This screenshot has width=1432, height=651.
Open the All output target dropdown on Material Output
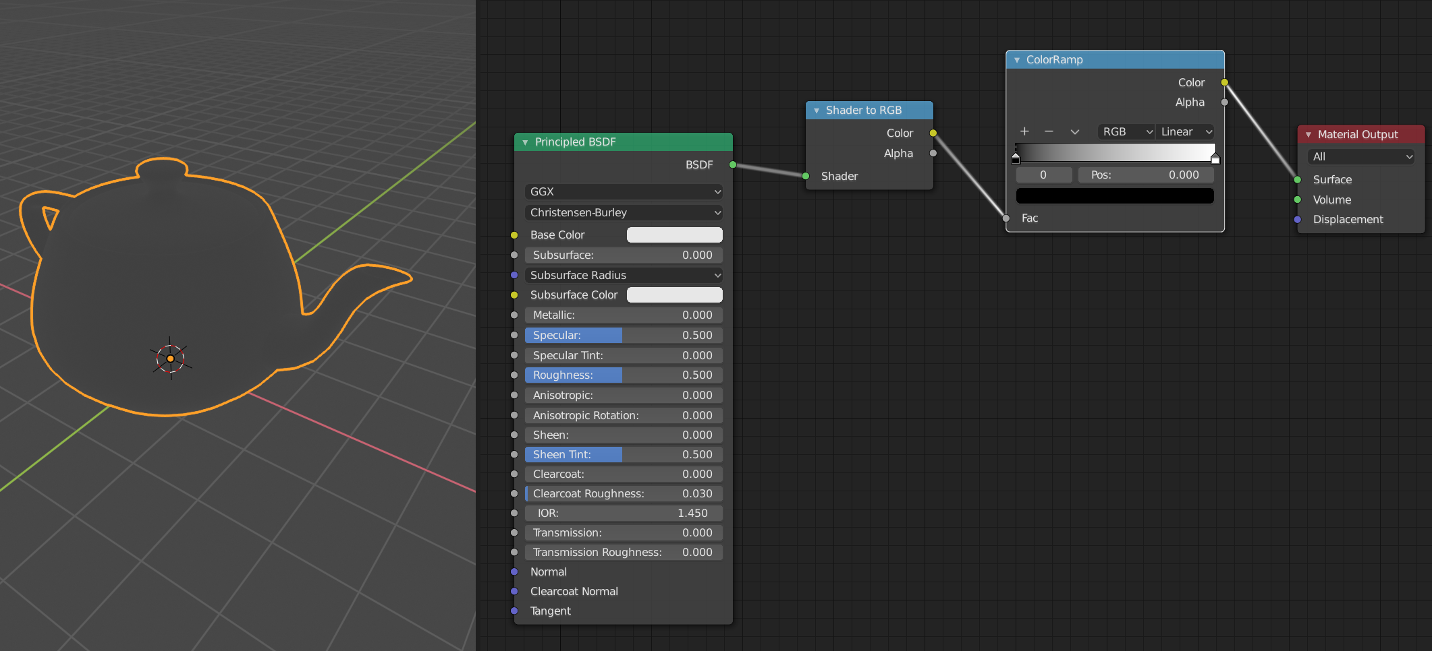(1360, 156)
